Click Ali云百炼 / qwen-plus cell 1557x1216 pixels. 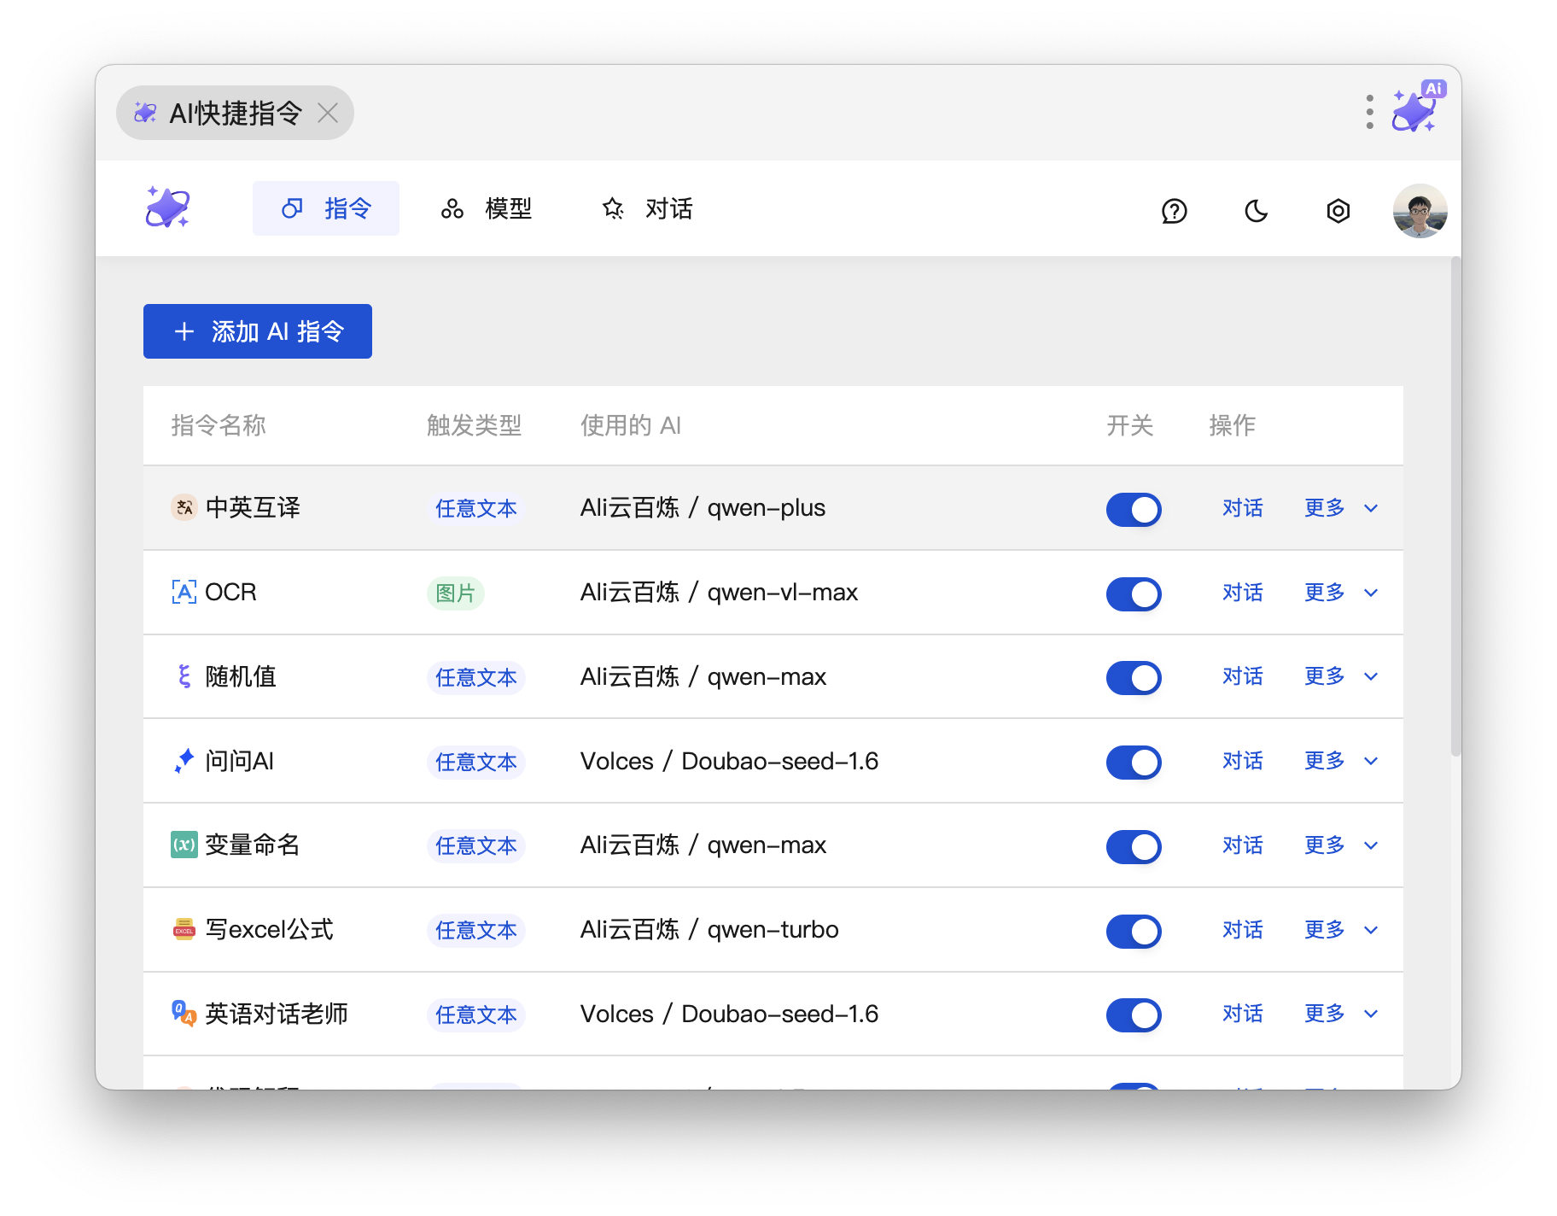703,508
